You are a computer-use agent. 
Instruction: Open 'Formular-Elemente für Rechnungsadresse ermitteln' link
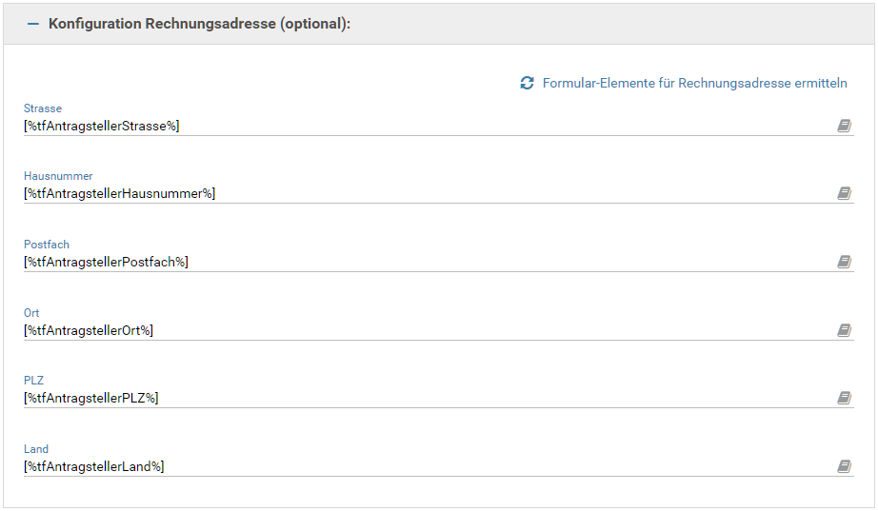[x=694, y=84]
